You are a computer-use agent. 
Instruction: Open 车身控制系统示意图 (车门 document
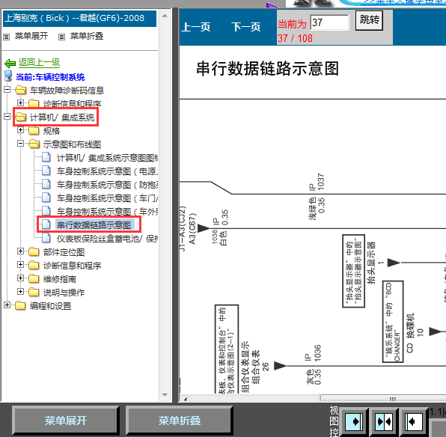coord(108,198)
